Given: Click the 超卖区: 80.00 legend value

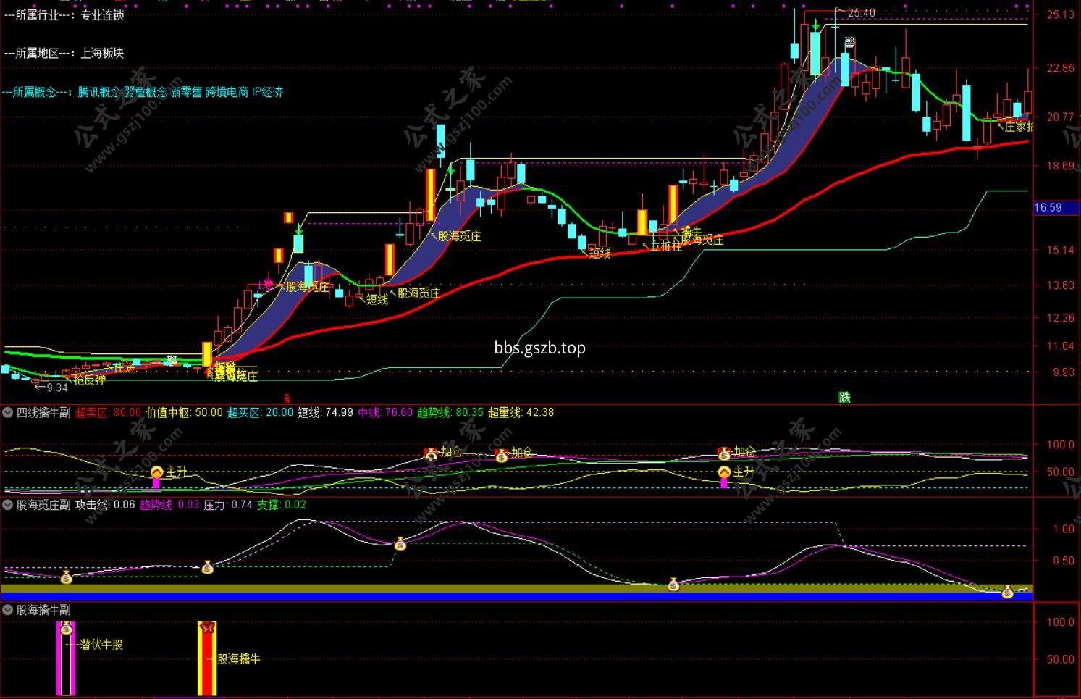Looking at the screenshot, I should tap(109, 413).
